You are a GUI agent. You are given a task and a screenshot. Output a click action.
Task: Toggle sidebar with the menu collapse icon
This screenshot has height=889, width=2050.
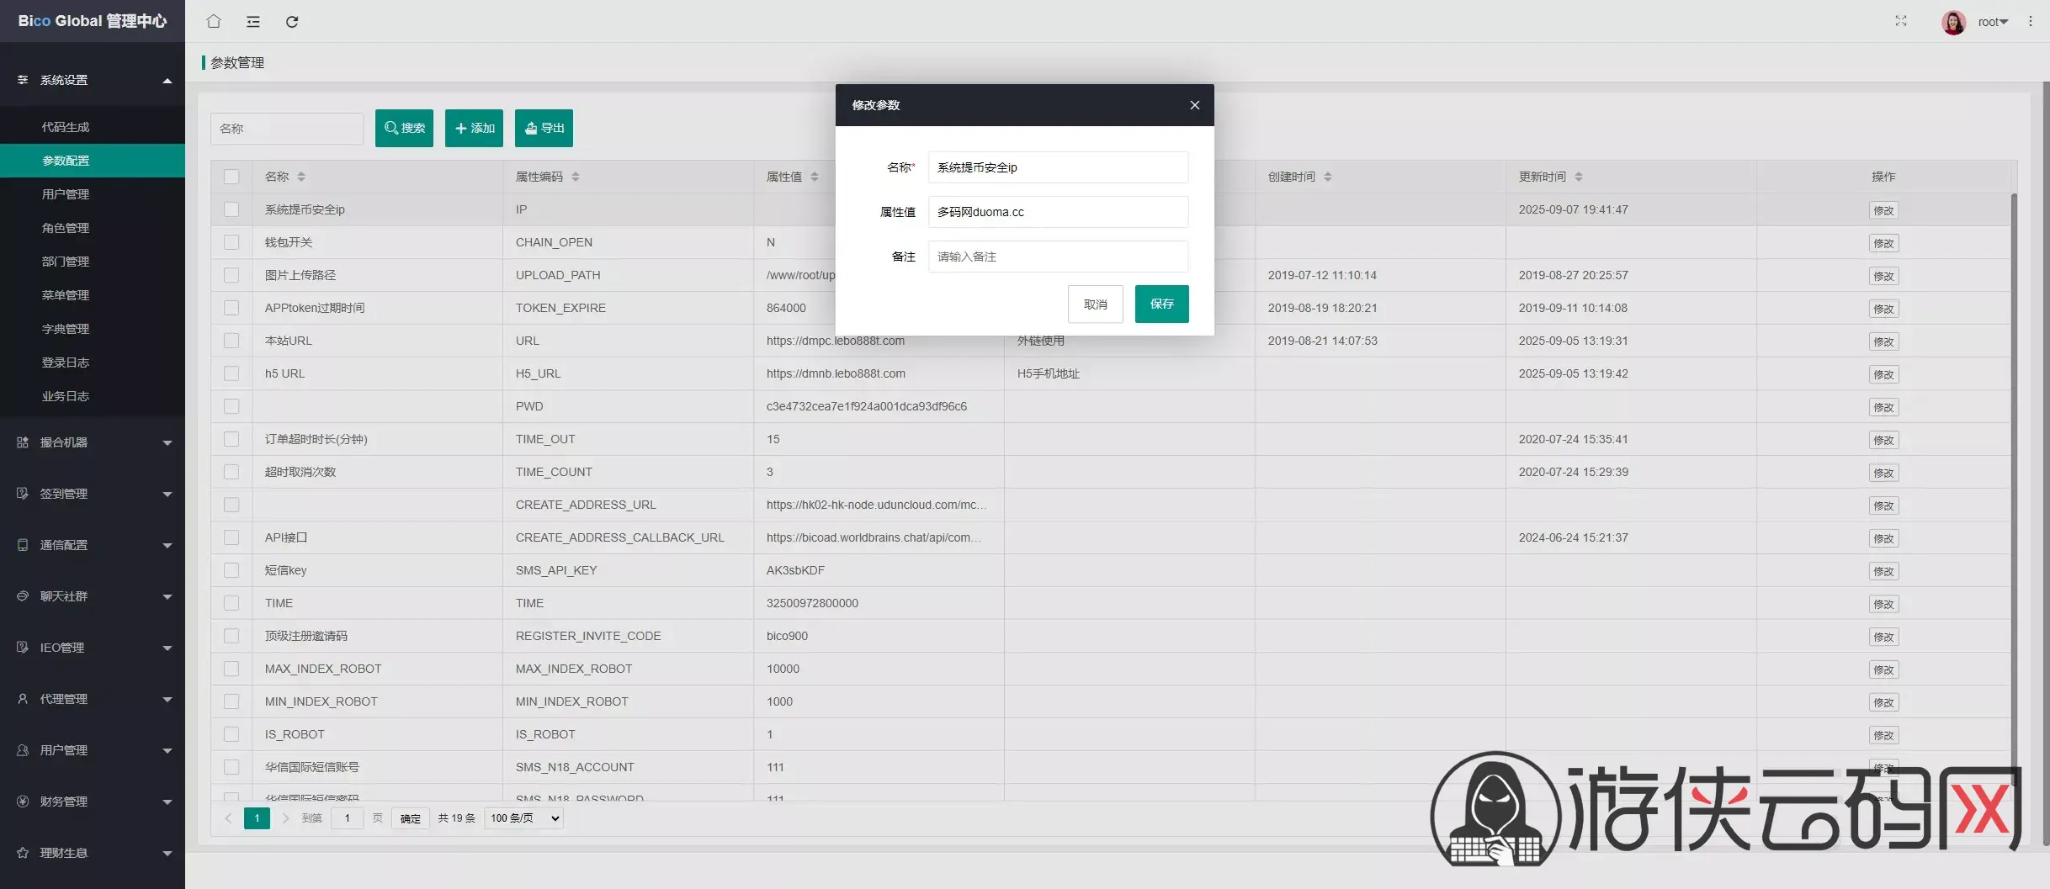[x=253, y=21]
